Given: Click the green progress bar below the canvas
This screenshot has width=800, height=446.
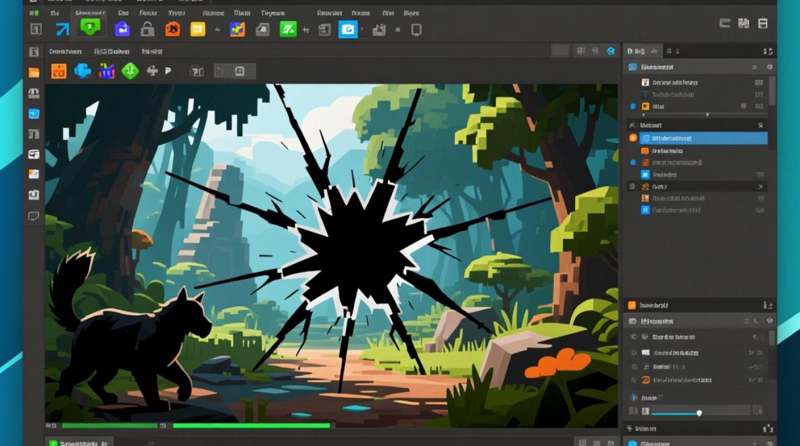Looking at the screenshot, I should tap(251, 426).
